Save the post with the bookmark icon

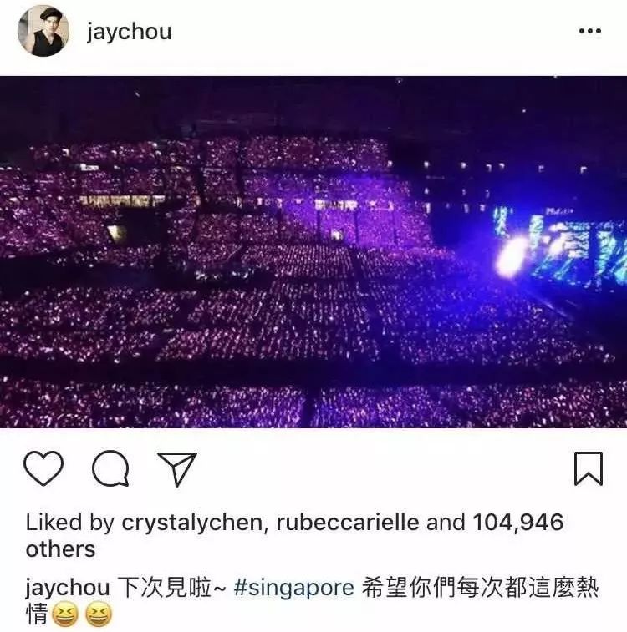click(589, 468)
